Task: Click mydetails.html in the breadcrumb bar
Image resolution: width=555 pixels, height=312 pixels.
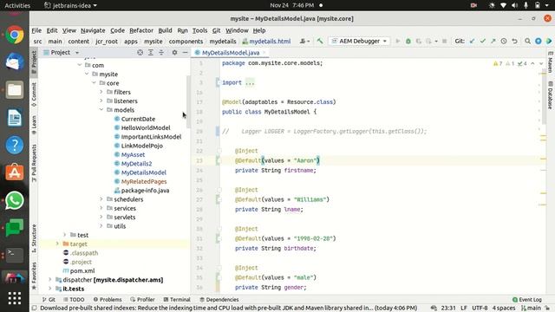Action: pyautogui.click(x=266, y=41)
